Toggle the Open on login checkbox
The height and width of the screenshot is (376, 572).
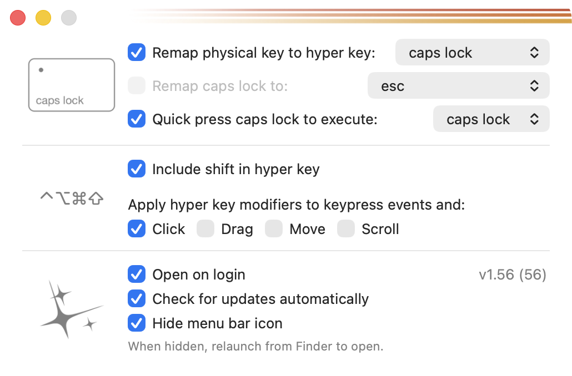(x=137, y=275)
